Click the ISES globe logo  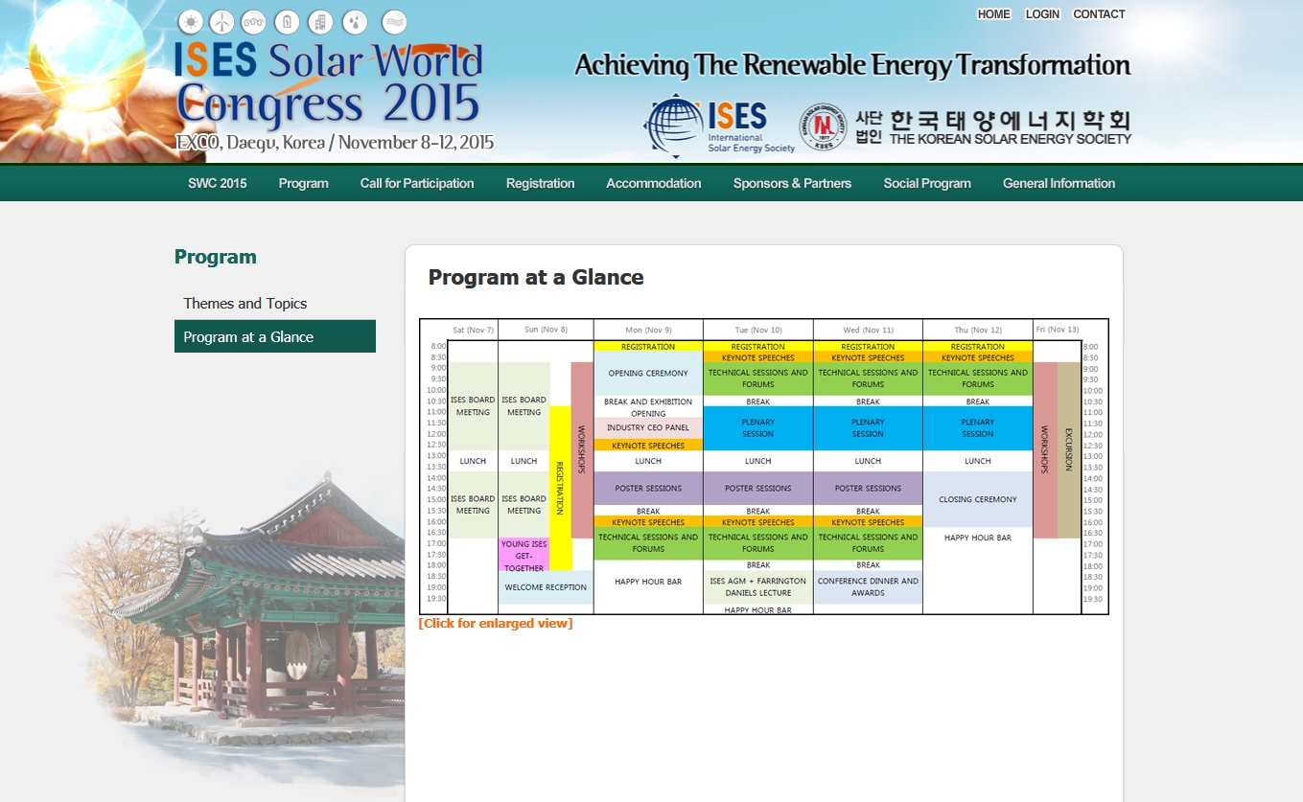(720, 126)
